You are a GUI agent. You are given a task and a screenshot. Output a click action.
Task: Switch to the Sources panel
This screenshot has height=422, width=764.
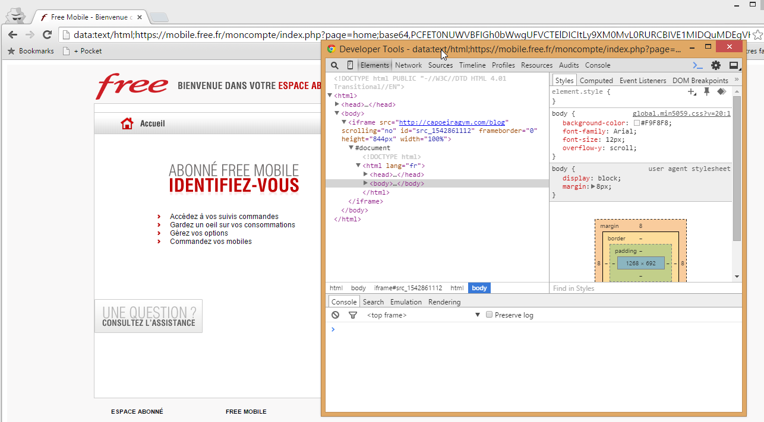pos(440,65)
